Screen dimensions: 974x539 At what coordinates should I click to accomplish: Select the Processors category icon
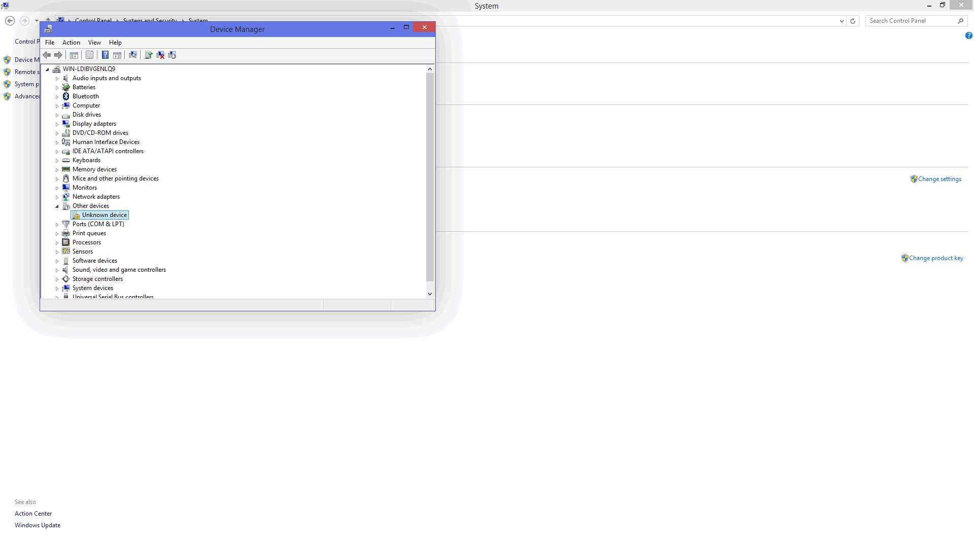pos(66,242)
